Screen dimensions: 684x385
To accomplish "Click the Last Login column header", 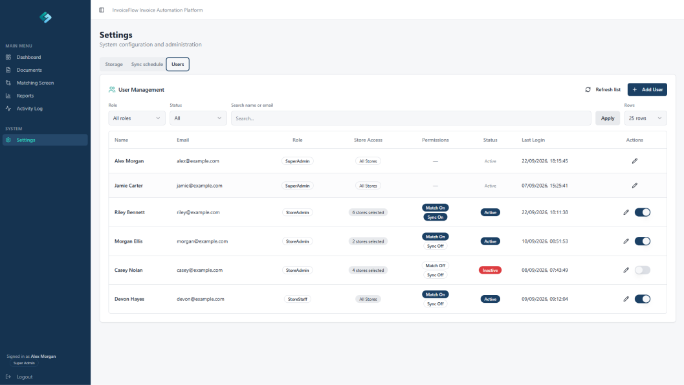I will pos(533,140).
